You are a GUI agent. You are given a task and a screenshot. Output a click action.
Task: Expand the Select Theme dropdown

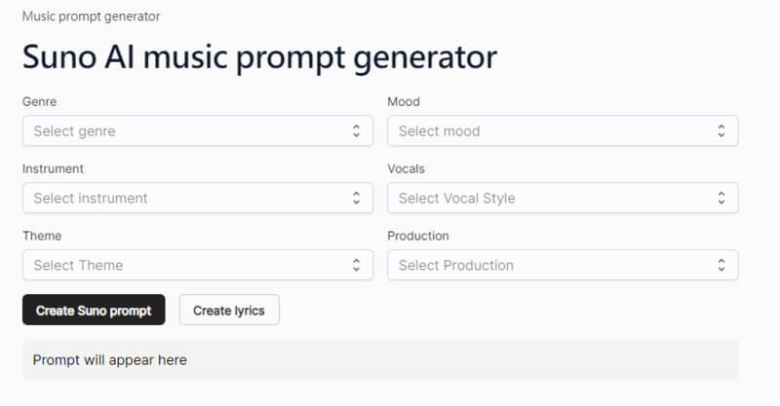198,265
